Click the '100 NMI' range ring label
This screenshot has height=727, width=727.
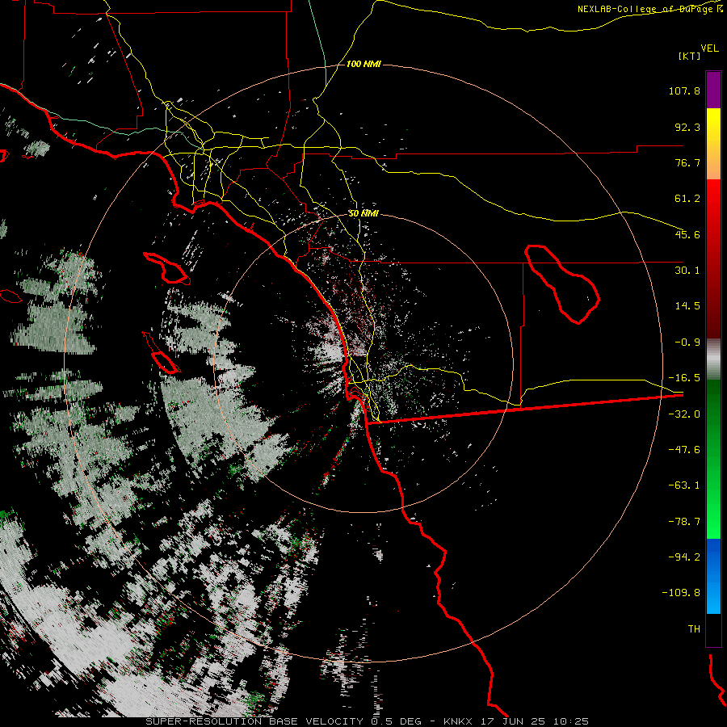coord(363,64)
